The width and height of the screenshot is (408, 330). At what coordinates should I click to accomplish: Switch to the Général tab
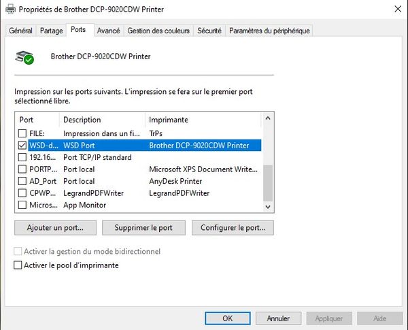pos(21,31)
